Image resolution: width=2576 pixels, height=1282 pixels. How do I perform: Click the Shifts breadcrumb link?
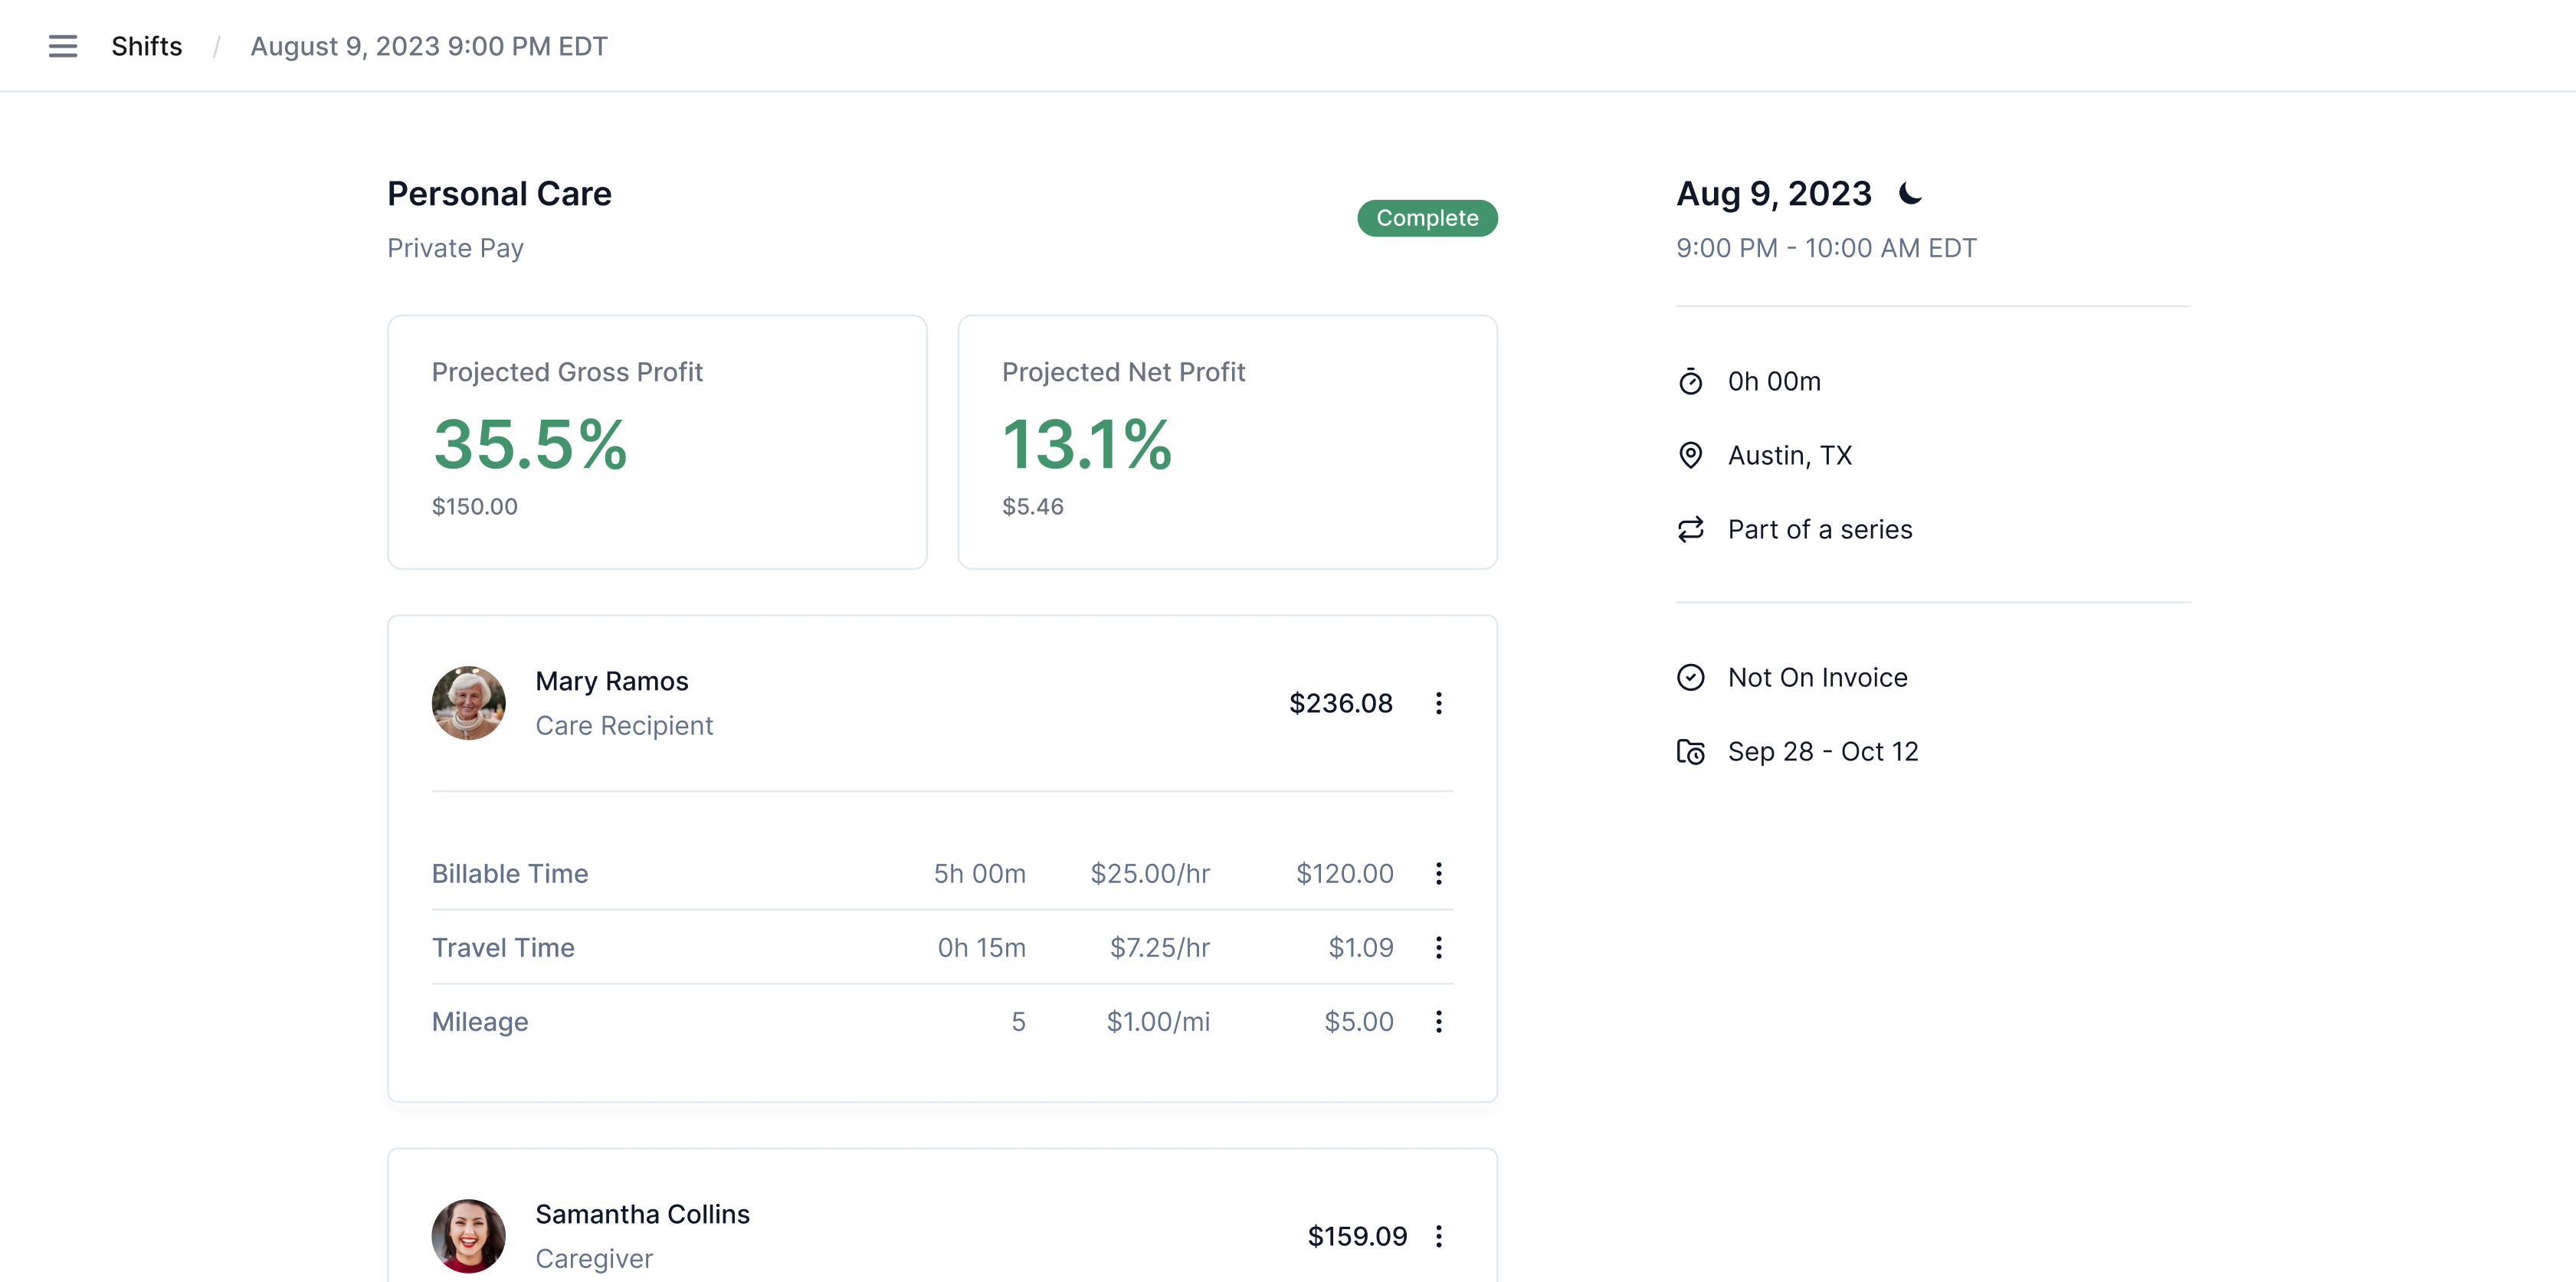coord(146,46)
